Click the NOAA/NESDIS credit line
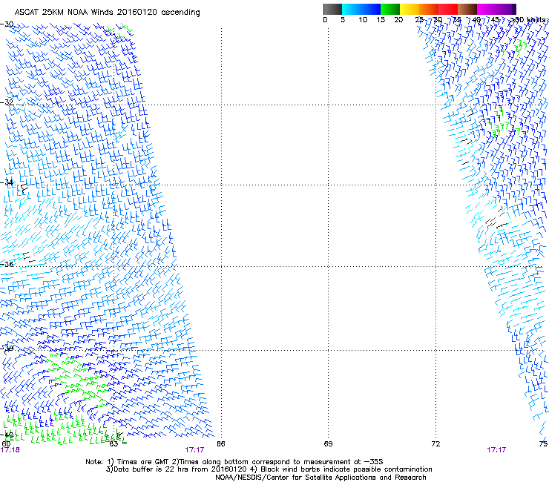549x482 pixels. point(320,478)
